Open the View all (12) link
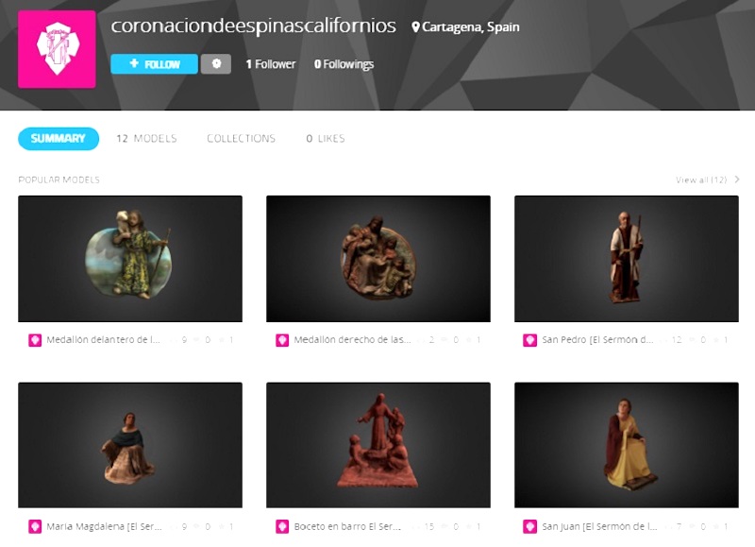Viewport: 755px width, 547px height. coord(701,179)
